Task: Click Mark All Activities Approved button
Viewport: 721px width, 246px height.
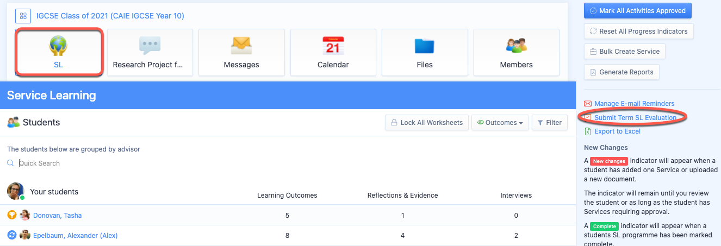Action: (x=637, y=11)
